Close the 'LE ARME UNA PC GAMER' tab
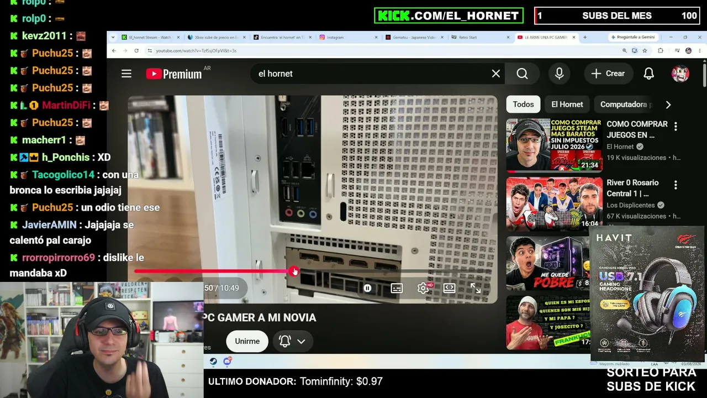Viewport: 707px width, 398px height. (x=574, y=38)
